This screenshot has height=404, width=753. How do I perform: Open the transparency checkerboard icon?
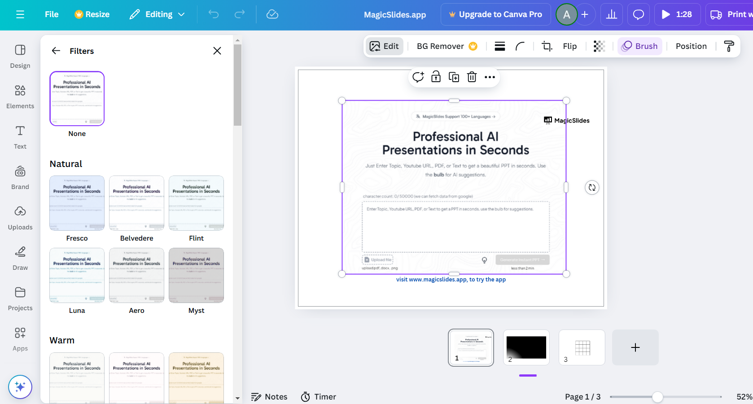[600, 46]
